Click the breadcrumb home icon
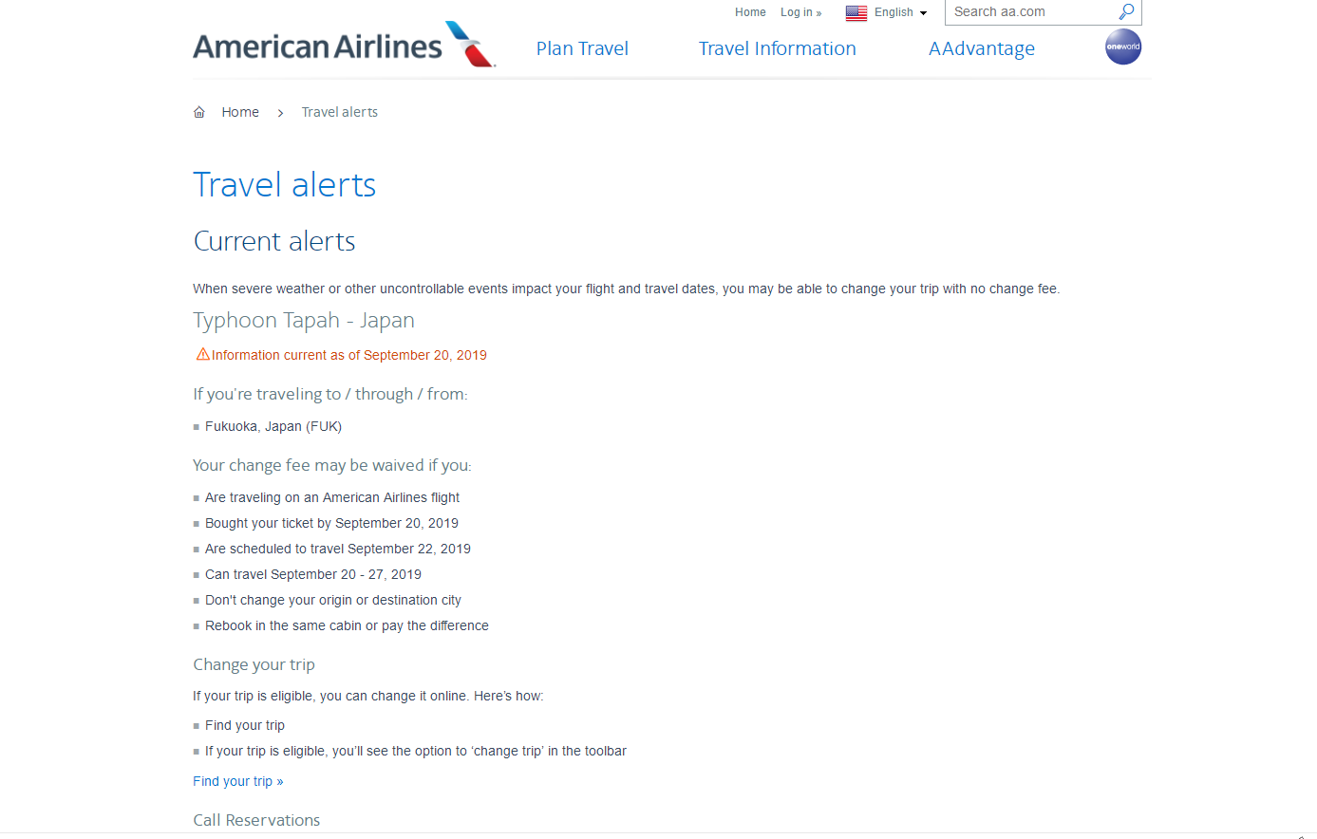The image size is (1317, 839). 199,112
